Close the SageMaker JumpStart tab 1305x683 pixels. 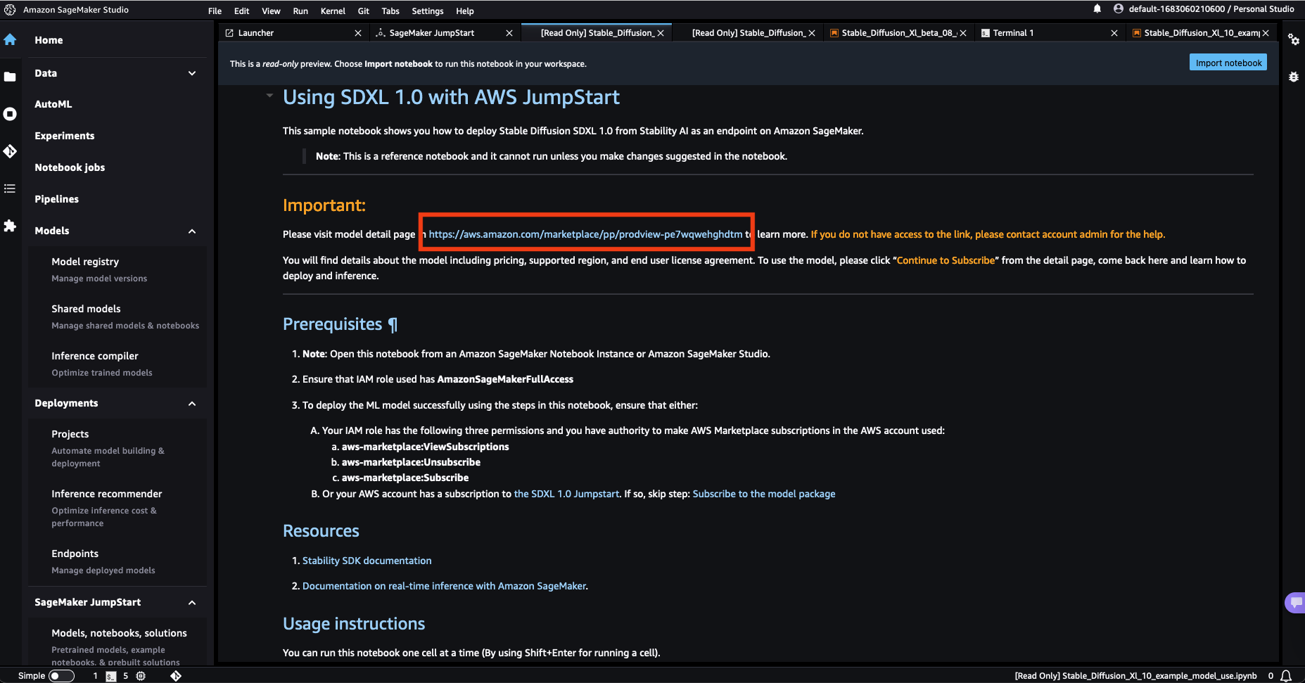(x=509, y=33)
